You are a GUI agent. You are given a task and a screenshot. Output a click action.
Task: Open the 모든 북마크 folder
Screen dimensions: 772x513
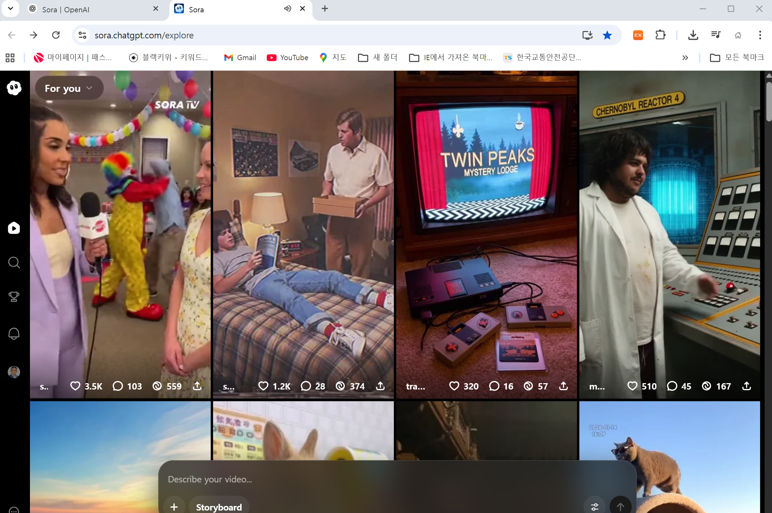click(x=737, y=57)
